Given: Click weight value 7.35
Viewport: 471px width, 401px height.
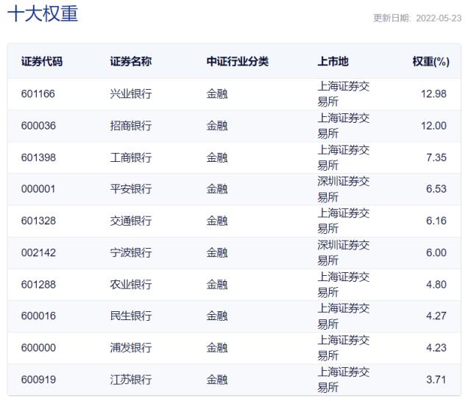Looking at the screenshot, I should 436,157.
